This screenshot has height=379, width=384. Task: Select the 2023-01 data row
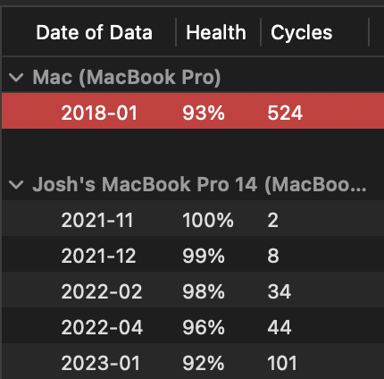[193, 361]
